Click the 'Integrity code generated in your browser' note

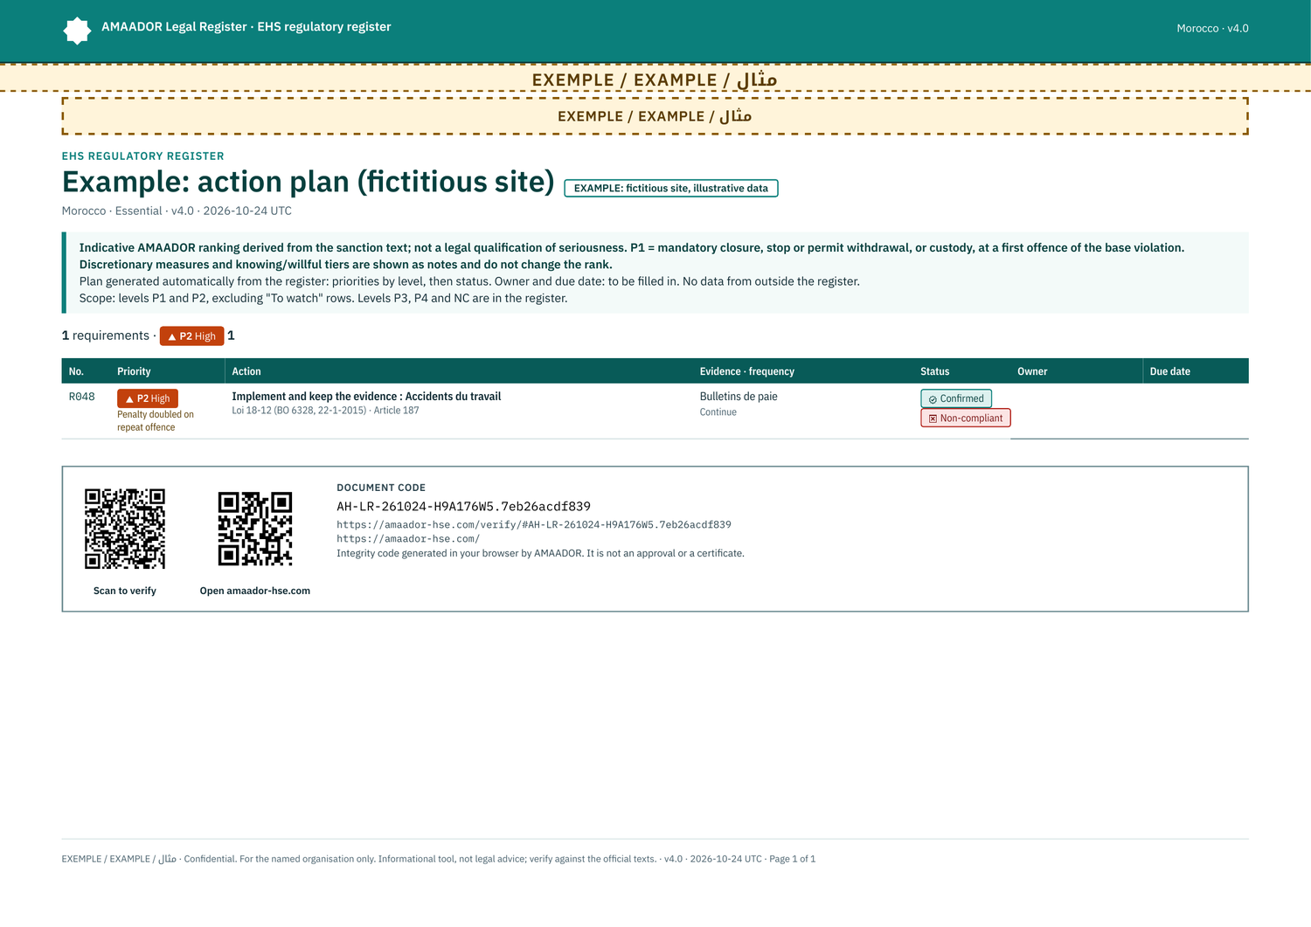[x=540, y=553]
